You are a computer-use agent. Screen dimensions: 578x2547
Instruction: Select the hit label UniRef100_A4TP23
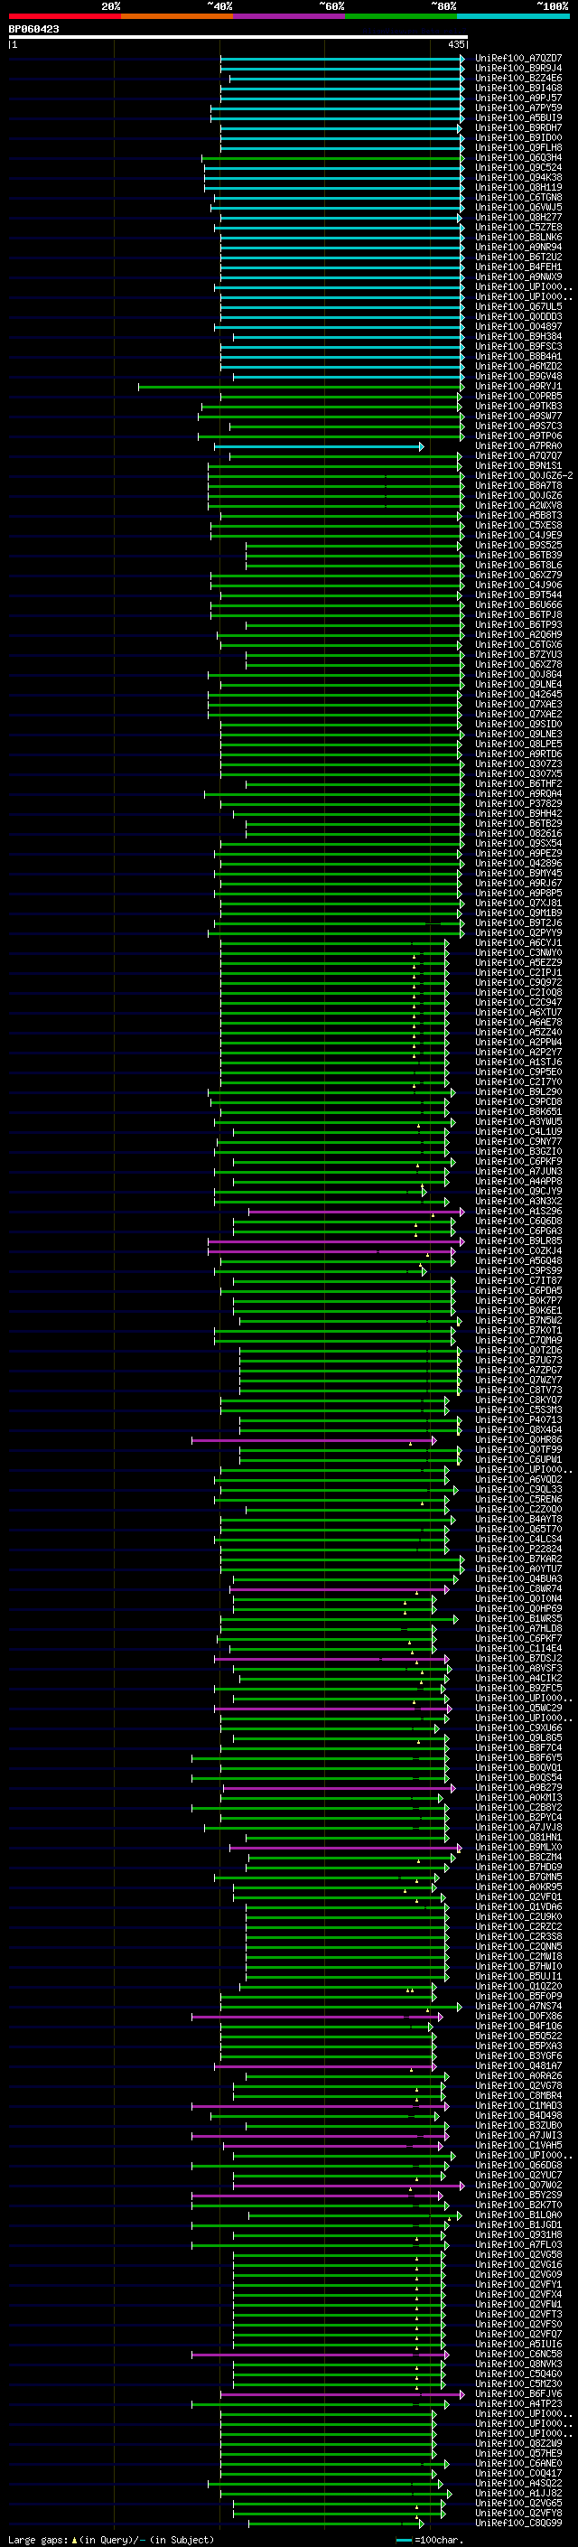coord(517,2403)
